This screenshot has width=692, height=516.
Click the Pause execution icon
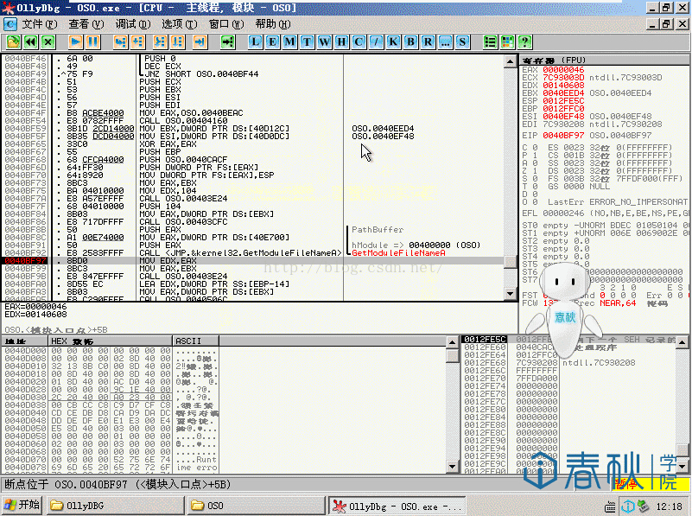coord(92,42)
